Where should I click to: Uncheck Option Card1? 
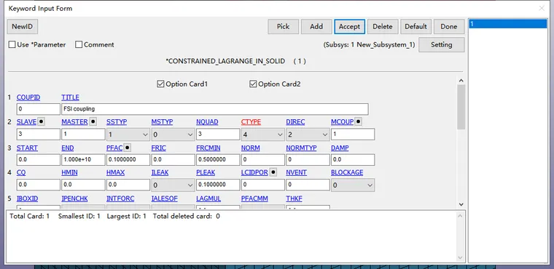click(160, 84)
